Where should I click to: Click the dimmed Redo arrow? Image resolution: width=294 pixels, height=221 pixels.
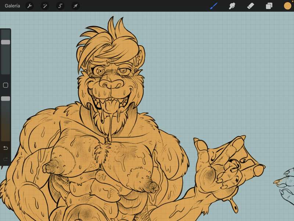click(x=6, y=159)
